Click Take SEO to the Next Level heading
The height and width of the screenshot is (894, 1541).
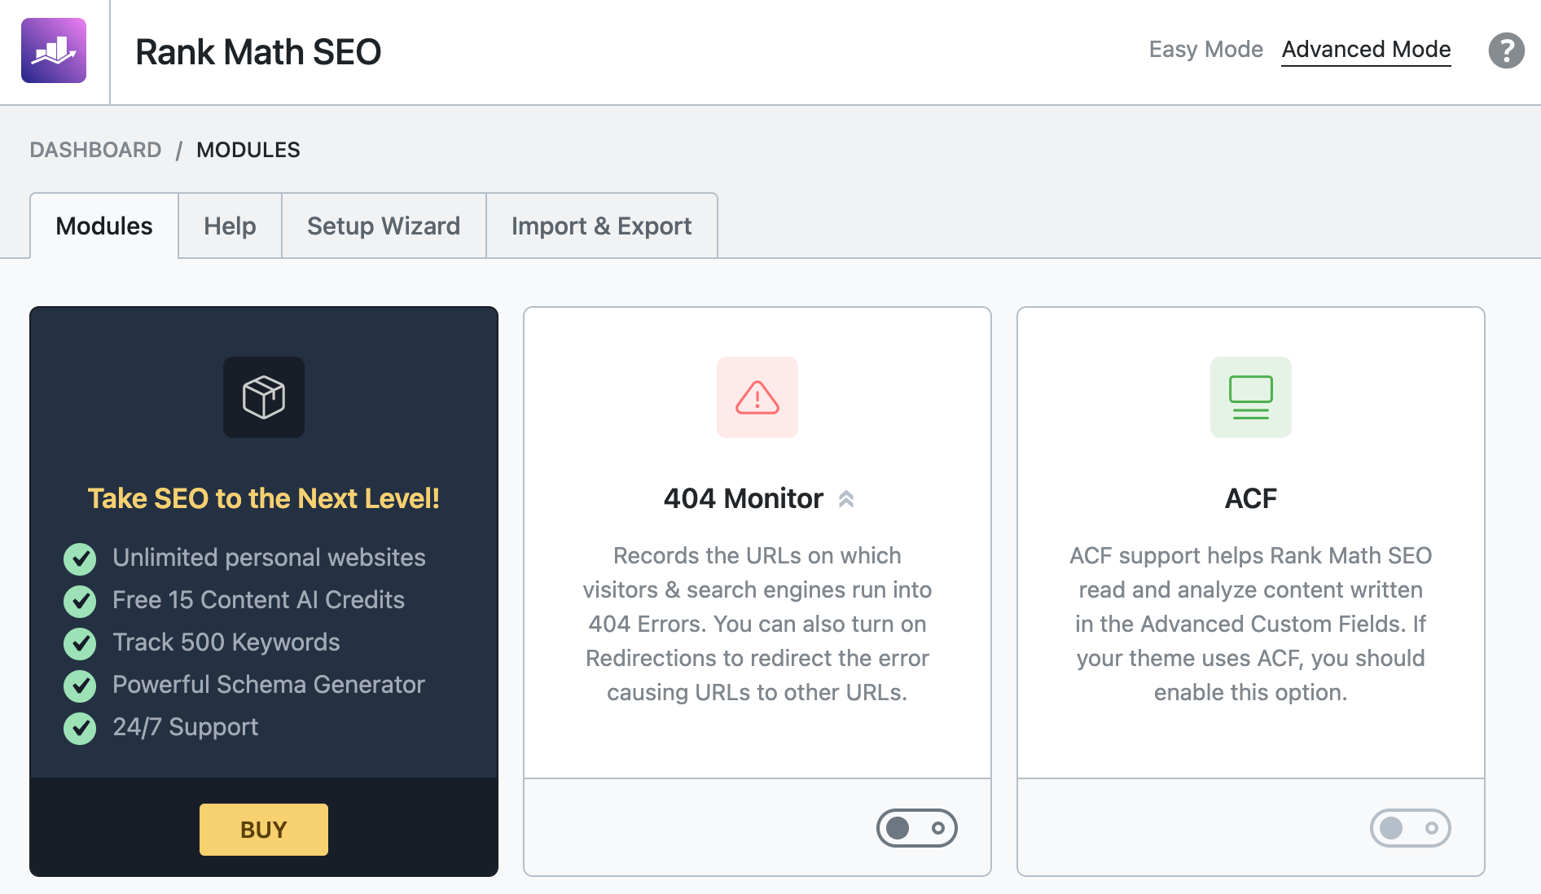coord(264,498)
